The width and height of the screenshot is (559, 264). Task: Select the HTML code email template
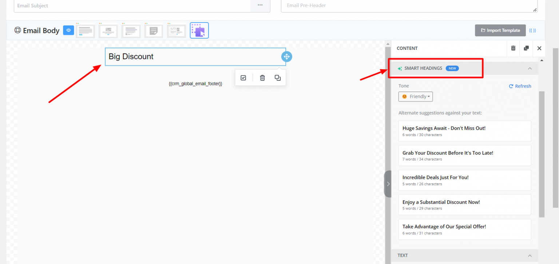click(177, 30)
